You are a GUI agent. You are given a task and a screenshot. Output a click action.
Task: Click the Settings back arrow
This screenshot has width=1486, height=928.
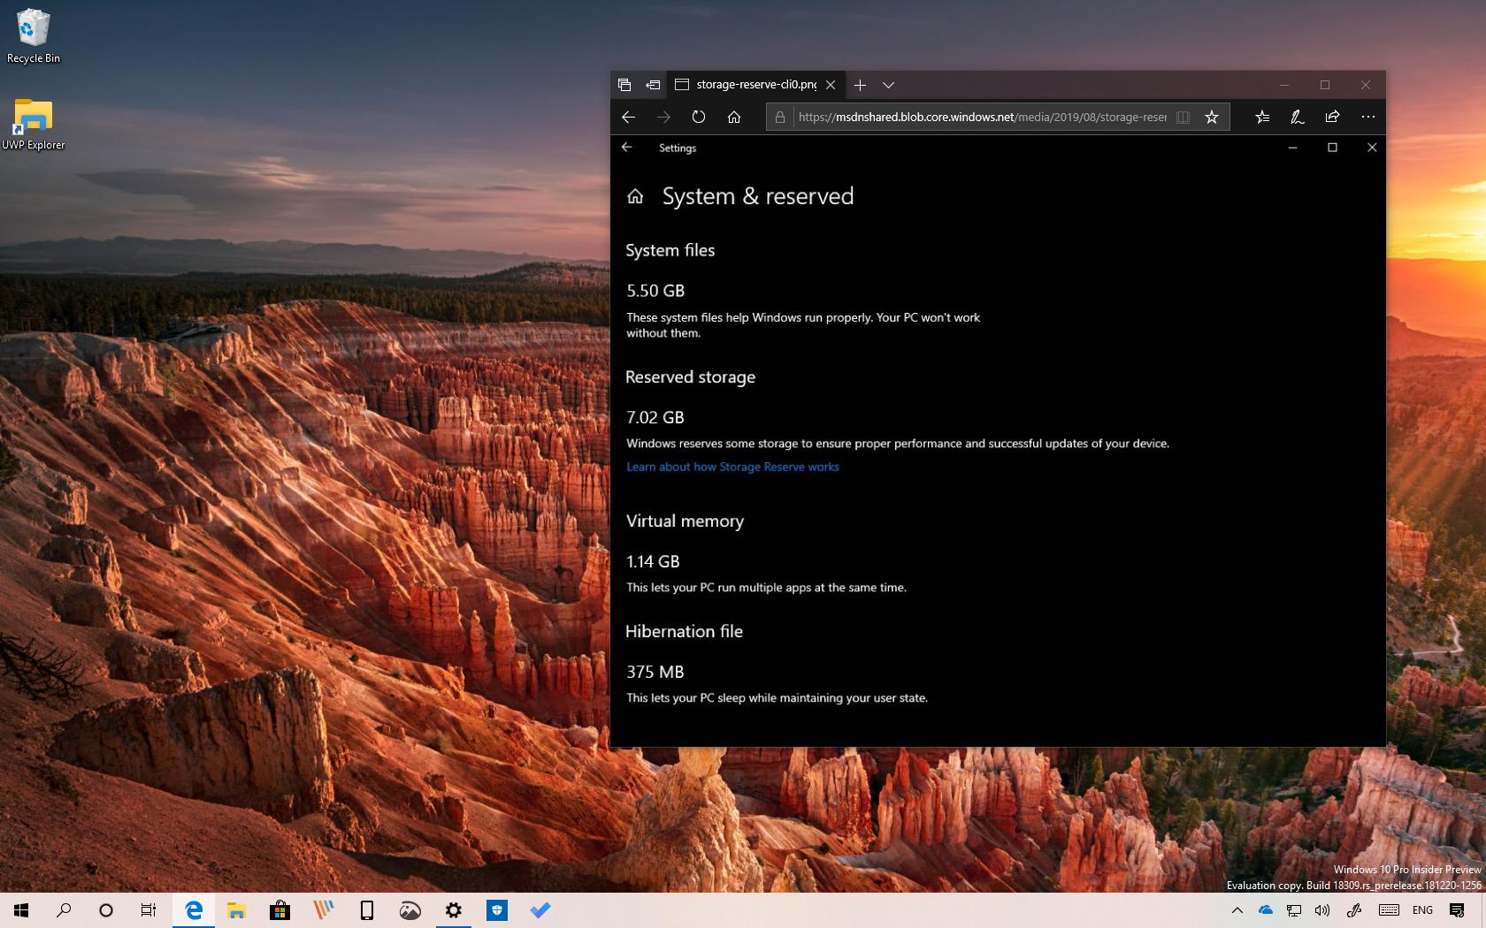(x=627, y=148)
